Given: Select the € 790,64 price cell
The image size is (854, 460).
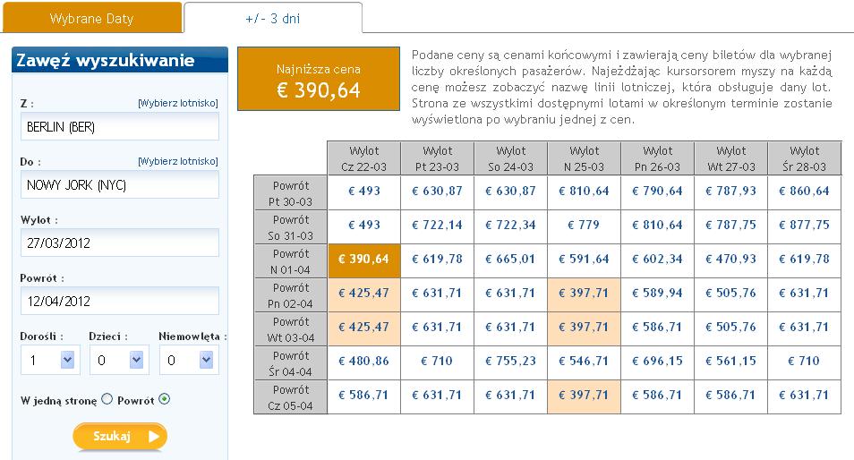Looking at the screenshot, I should 657,192.
